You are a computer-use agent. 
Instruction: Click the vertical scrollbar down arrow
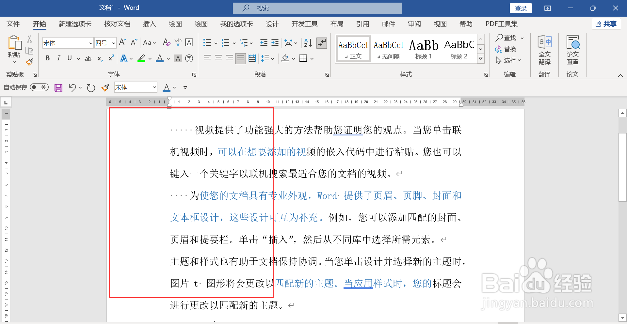pyautogui.click(x=622, y=317)
